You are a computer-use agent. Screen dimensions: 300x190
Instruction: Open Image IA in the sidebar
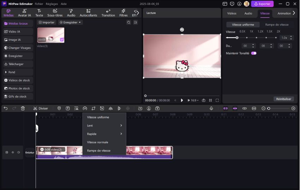pos(18,40)
